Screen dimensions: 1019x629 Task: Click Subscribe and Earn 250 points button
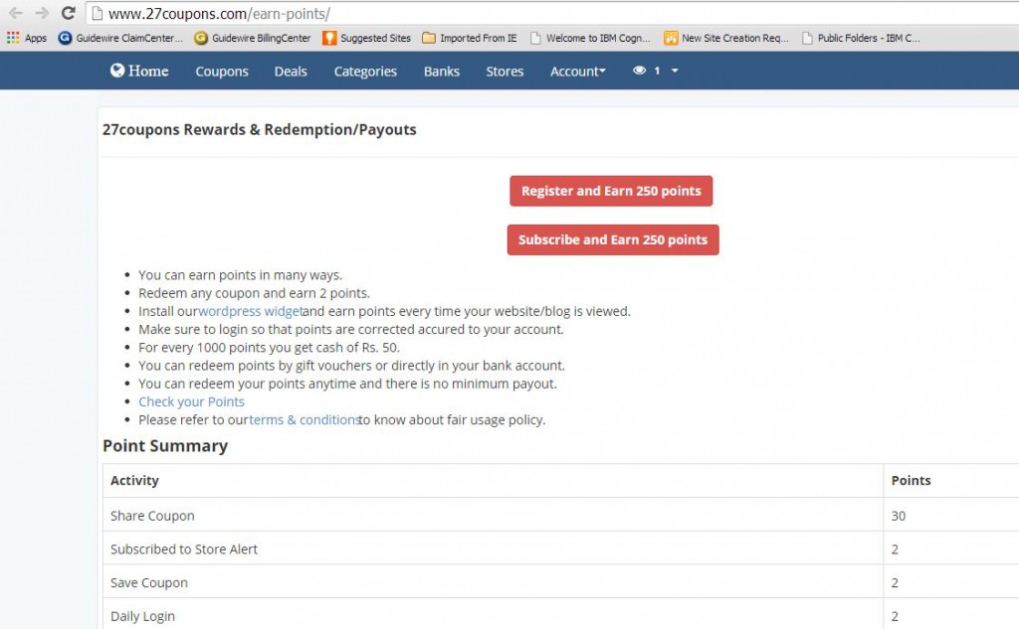click(x=613, y=239)
